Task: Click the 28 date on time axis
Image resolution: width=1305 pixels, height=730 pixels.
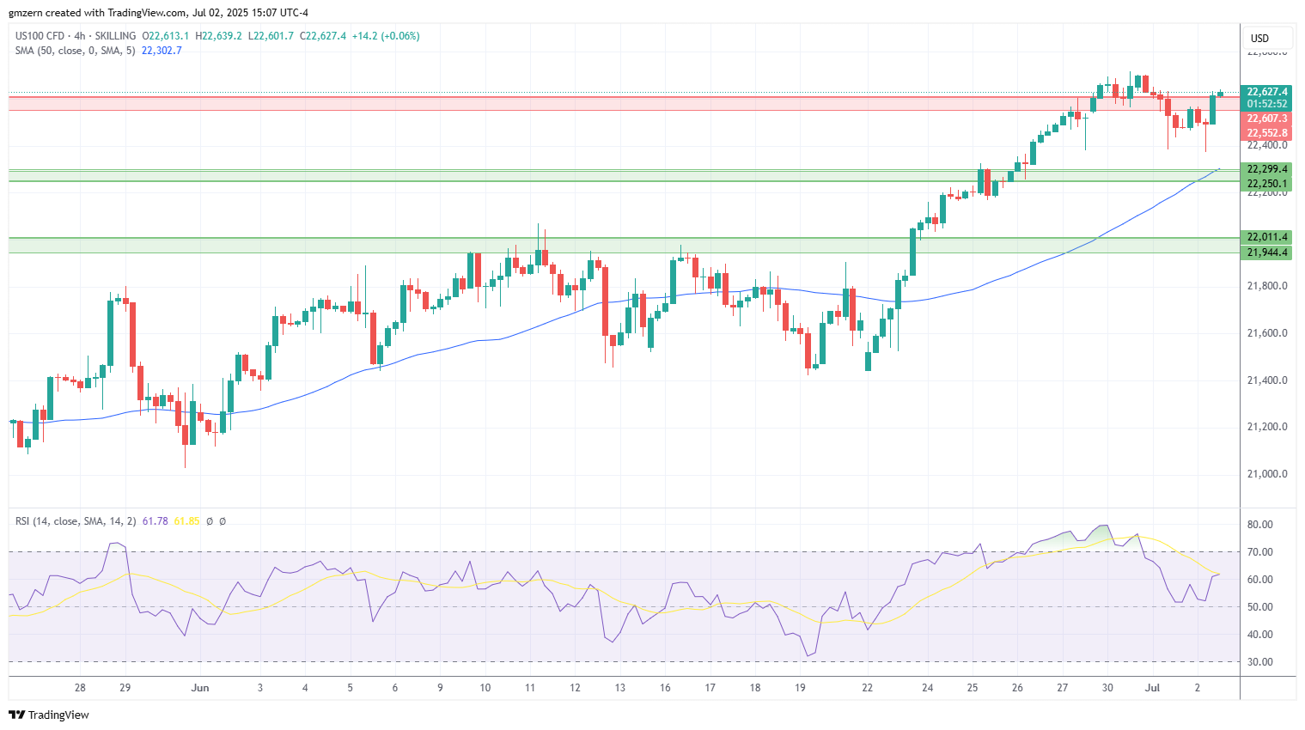Action: click(x=80, y=688)
